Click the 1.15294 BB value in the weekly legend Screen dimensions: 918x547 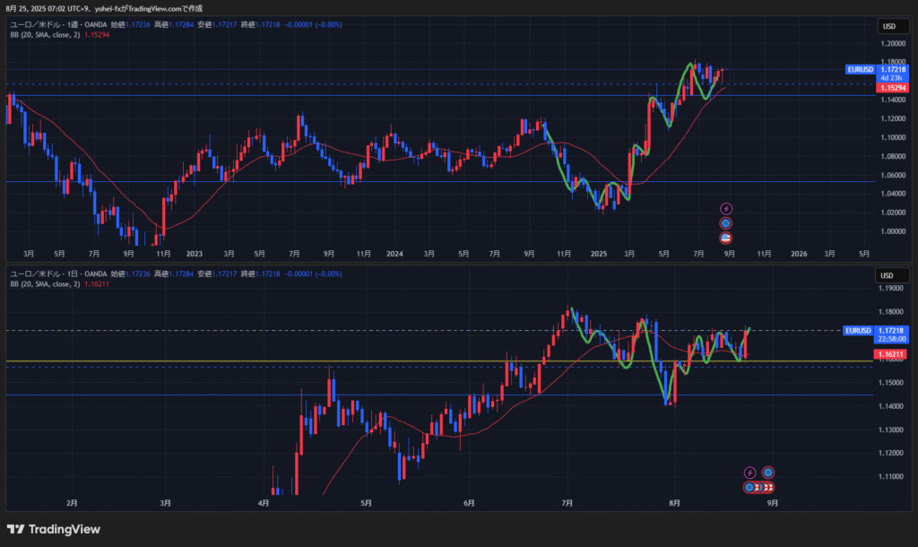pos(97,35)
